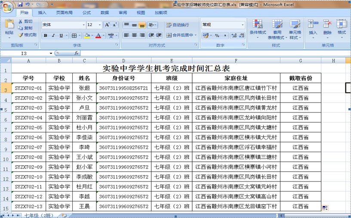The width and height of the screenshot is (351, 218).
Task: Toggle Wrap Text (自动换行)
Action: 178,25
